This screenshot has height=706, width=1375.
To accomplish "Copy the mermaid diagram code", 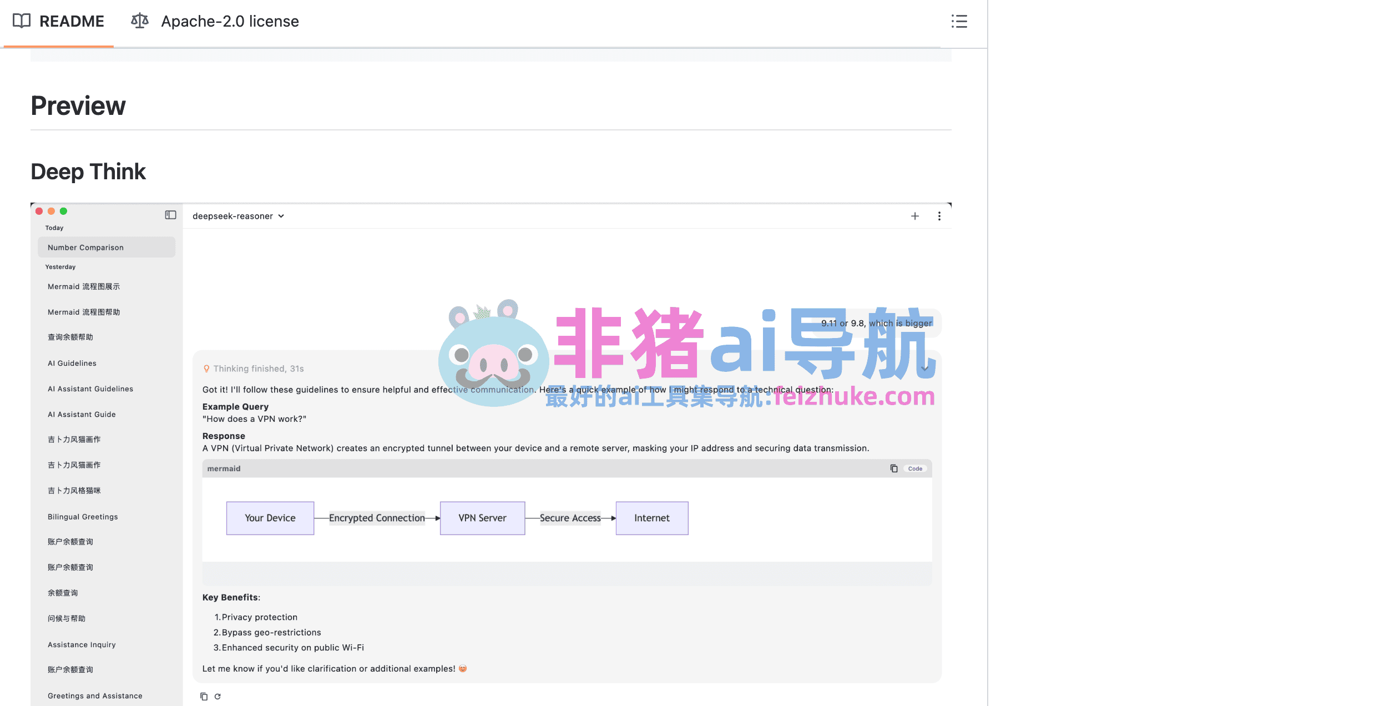I will (894, 468).
